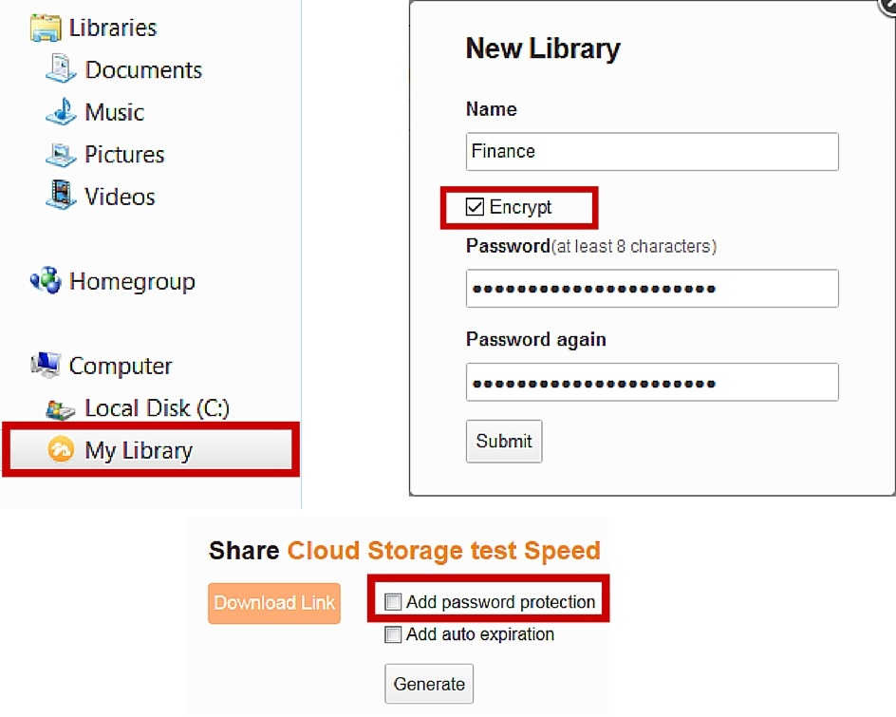Click the Local Disk (C:) drive icon

click(61, 408)
